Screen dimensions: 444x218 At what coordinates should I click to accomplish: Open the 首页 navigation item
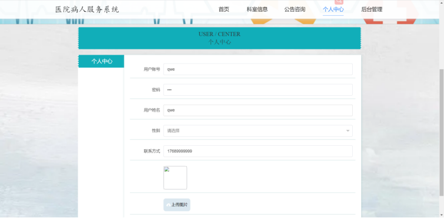pyautogui.click(x=223, y=9)
